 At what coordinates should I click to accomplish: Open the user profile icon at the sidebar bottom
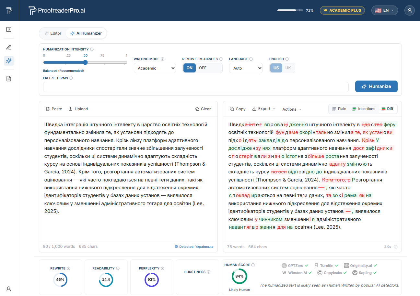click(9, 289)
